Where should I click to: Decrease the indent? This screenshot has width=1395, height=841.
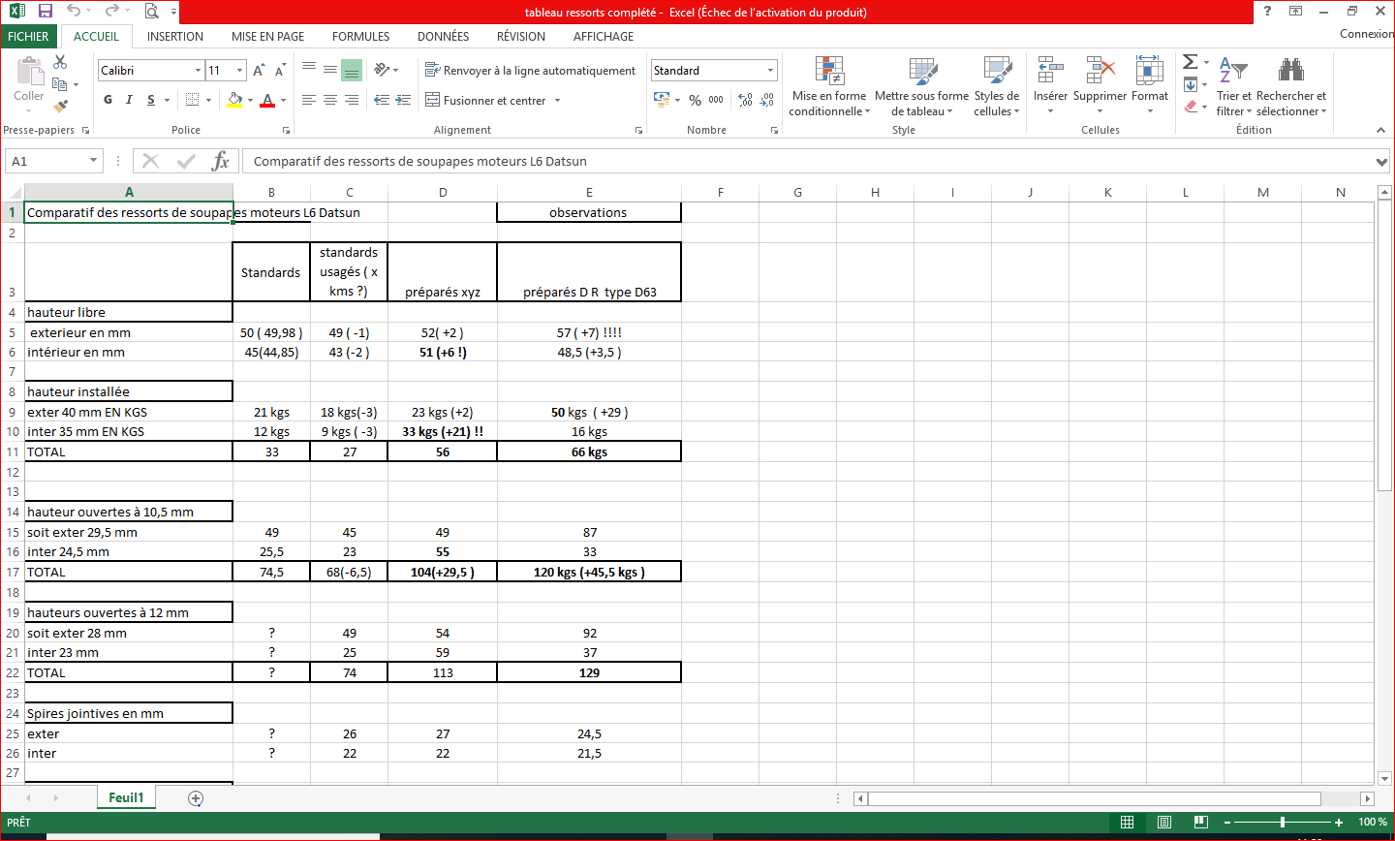pyautogui.click(x=382, y=100)
